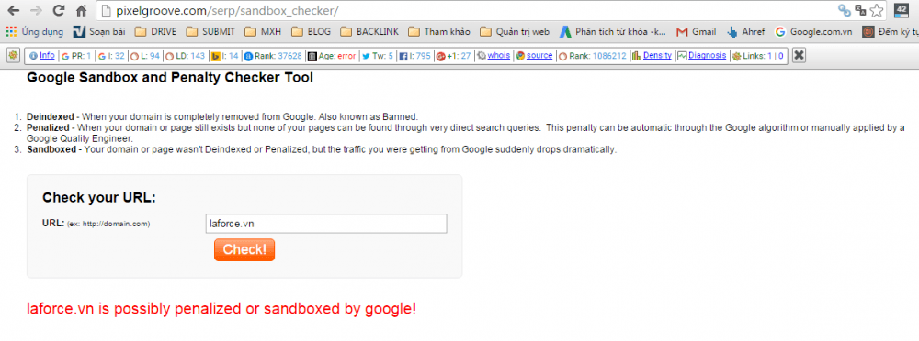Screen dimensions: 919x341
Task: Open the MXH bookmark folder
Action: (x=263, y=31)
